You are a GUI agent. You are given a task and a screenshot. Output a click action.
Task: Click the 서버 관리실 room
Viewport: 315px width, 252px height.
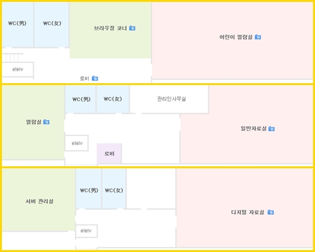coord(38,200)
